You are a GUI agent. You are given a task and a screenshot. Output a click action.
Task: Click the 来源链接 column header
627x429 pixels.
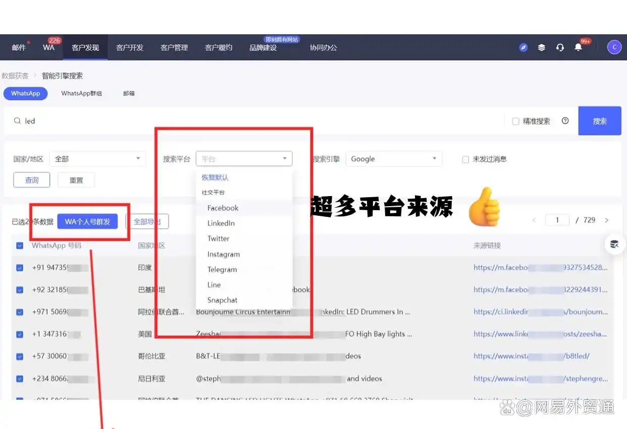487,246
